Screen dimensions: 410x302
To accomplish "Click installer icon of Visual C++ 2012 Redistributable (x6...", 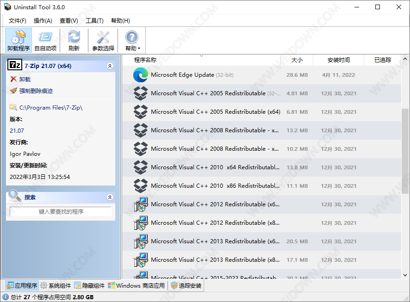I will pyautogui.click(x=141, y=204).
